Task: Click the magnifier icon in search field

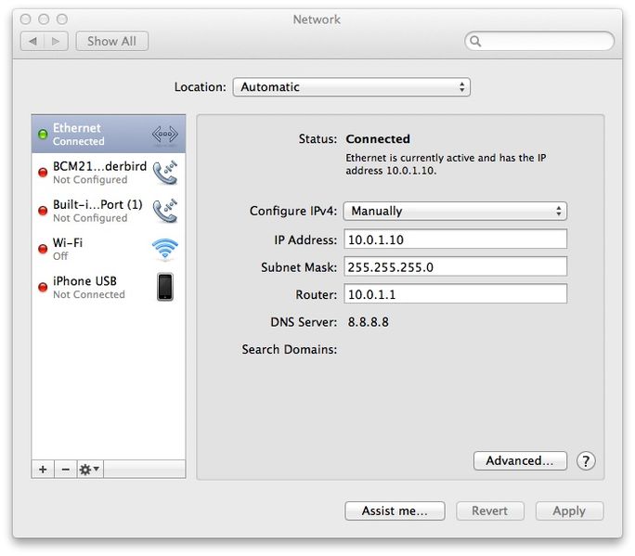Action: (475, 41)
